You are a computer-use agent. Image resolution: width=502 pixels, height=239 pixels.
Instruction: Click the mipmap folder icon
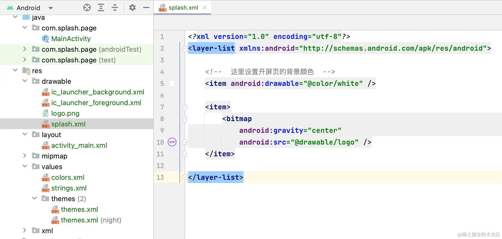pos(36,156)
